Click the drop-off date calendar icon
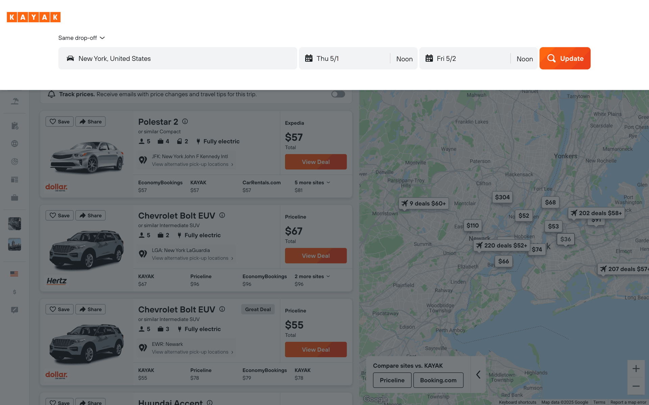The width and height of the screenshot is (649, 405). tap(429, 58)
